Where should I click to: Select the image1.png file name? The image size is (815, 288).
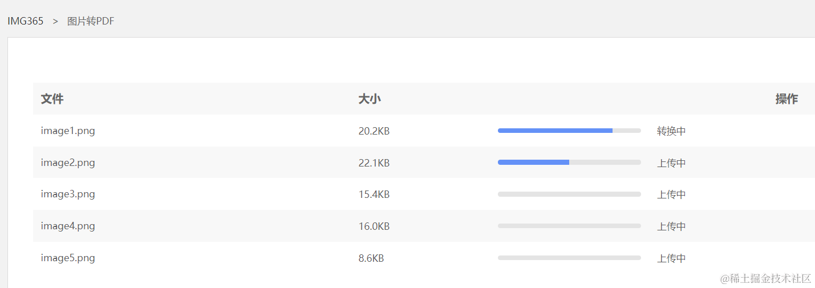point(68,131)
